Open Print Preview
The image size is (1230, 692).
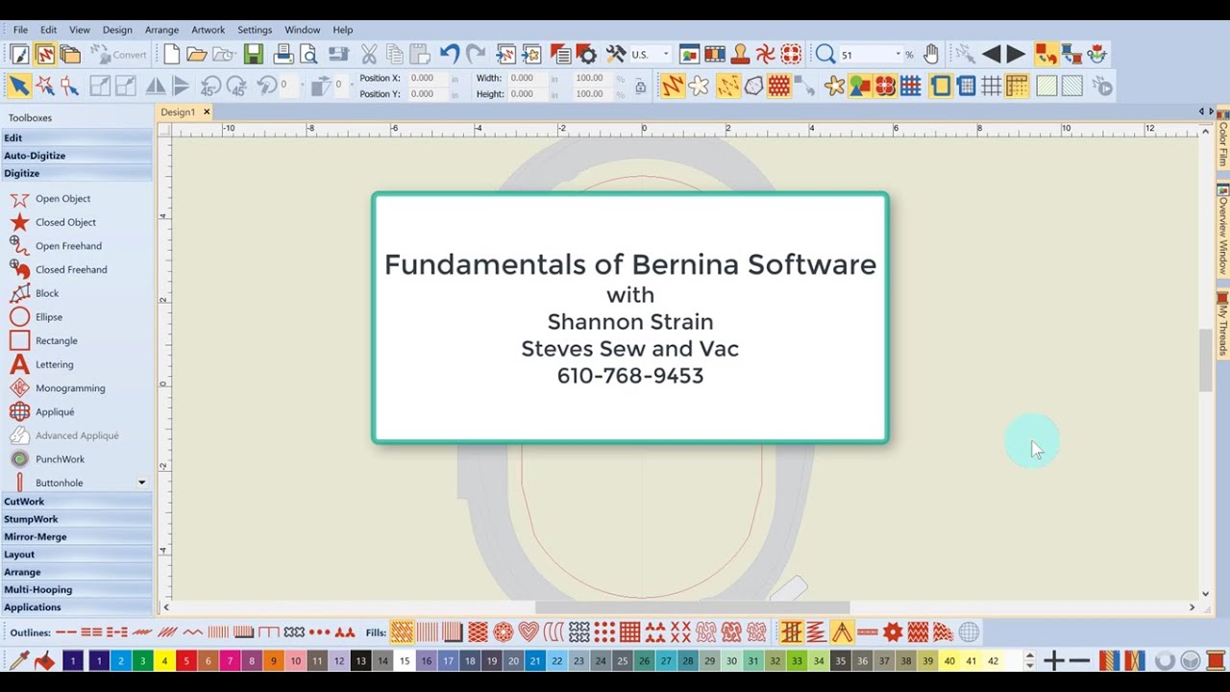click(308, 55)
